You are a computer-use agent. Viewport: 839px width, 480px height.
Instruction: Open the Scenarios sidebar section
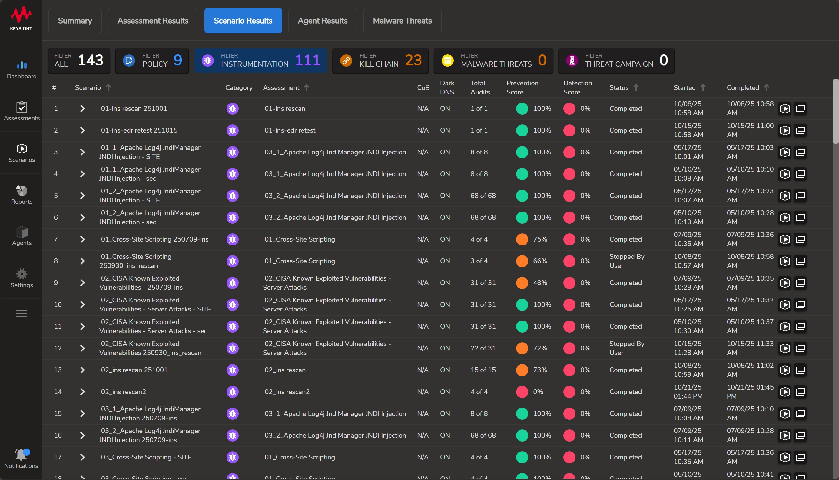[x=22, y=153]
